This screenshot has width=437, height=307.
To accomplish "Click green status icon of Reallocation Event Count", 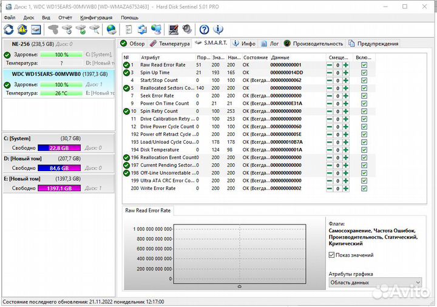I will (x=126, y=157).
